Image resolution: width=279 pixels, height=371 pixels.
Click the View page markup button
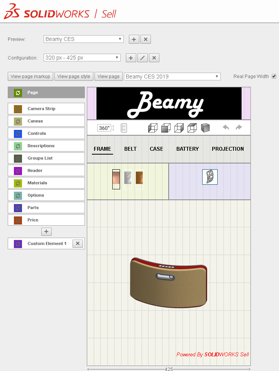30,77
